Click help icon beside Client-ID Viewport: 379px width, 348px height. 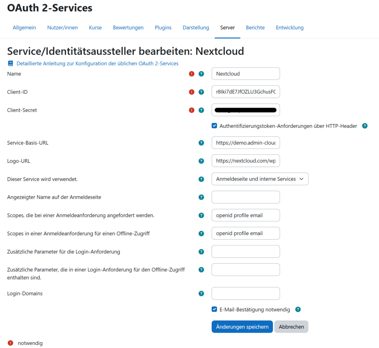click(x=201, y=92)
